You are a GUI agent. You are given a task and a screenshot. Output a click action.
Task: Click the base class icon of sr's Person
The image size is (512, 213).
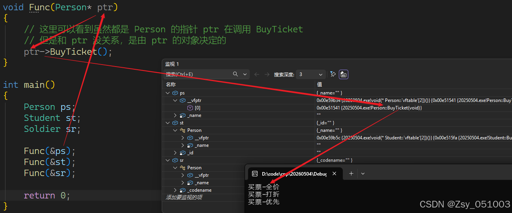click(183, 168)
